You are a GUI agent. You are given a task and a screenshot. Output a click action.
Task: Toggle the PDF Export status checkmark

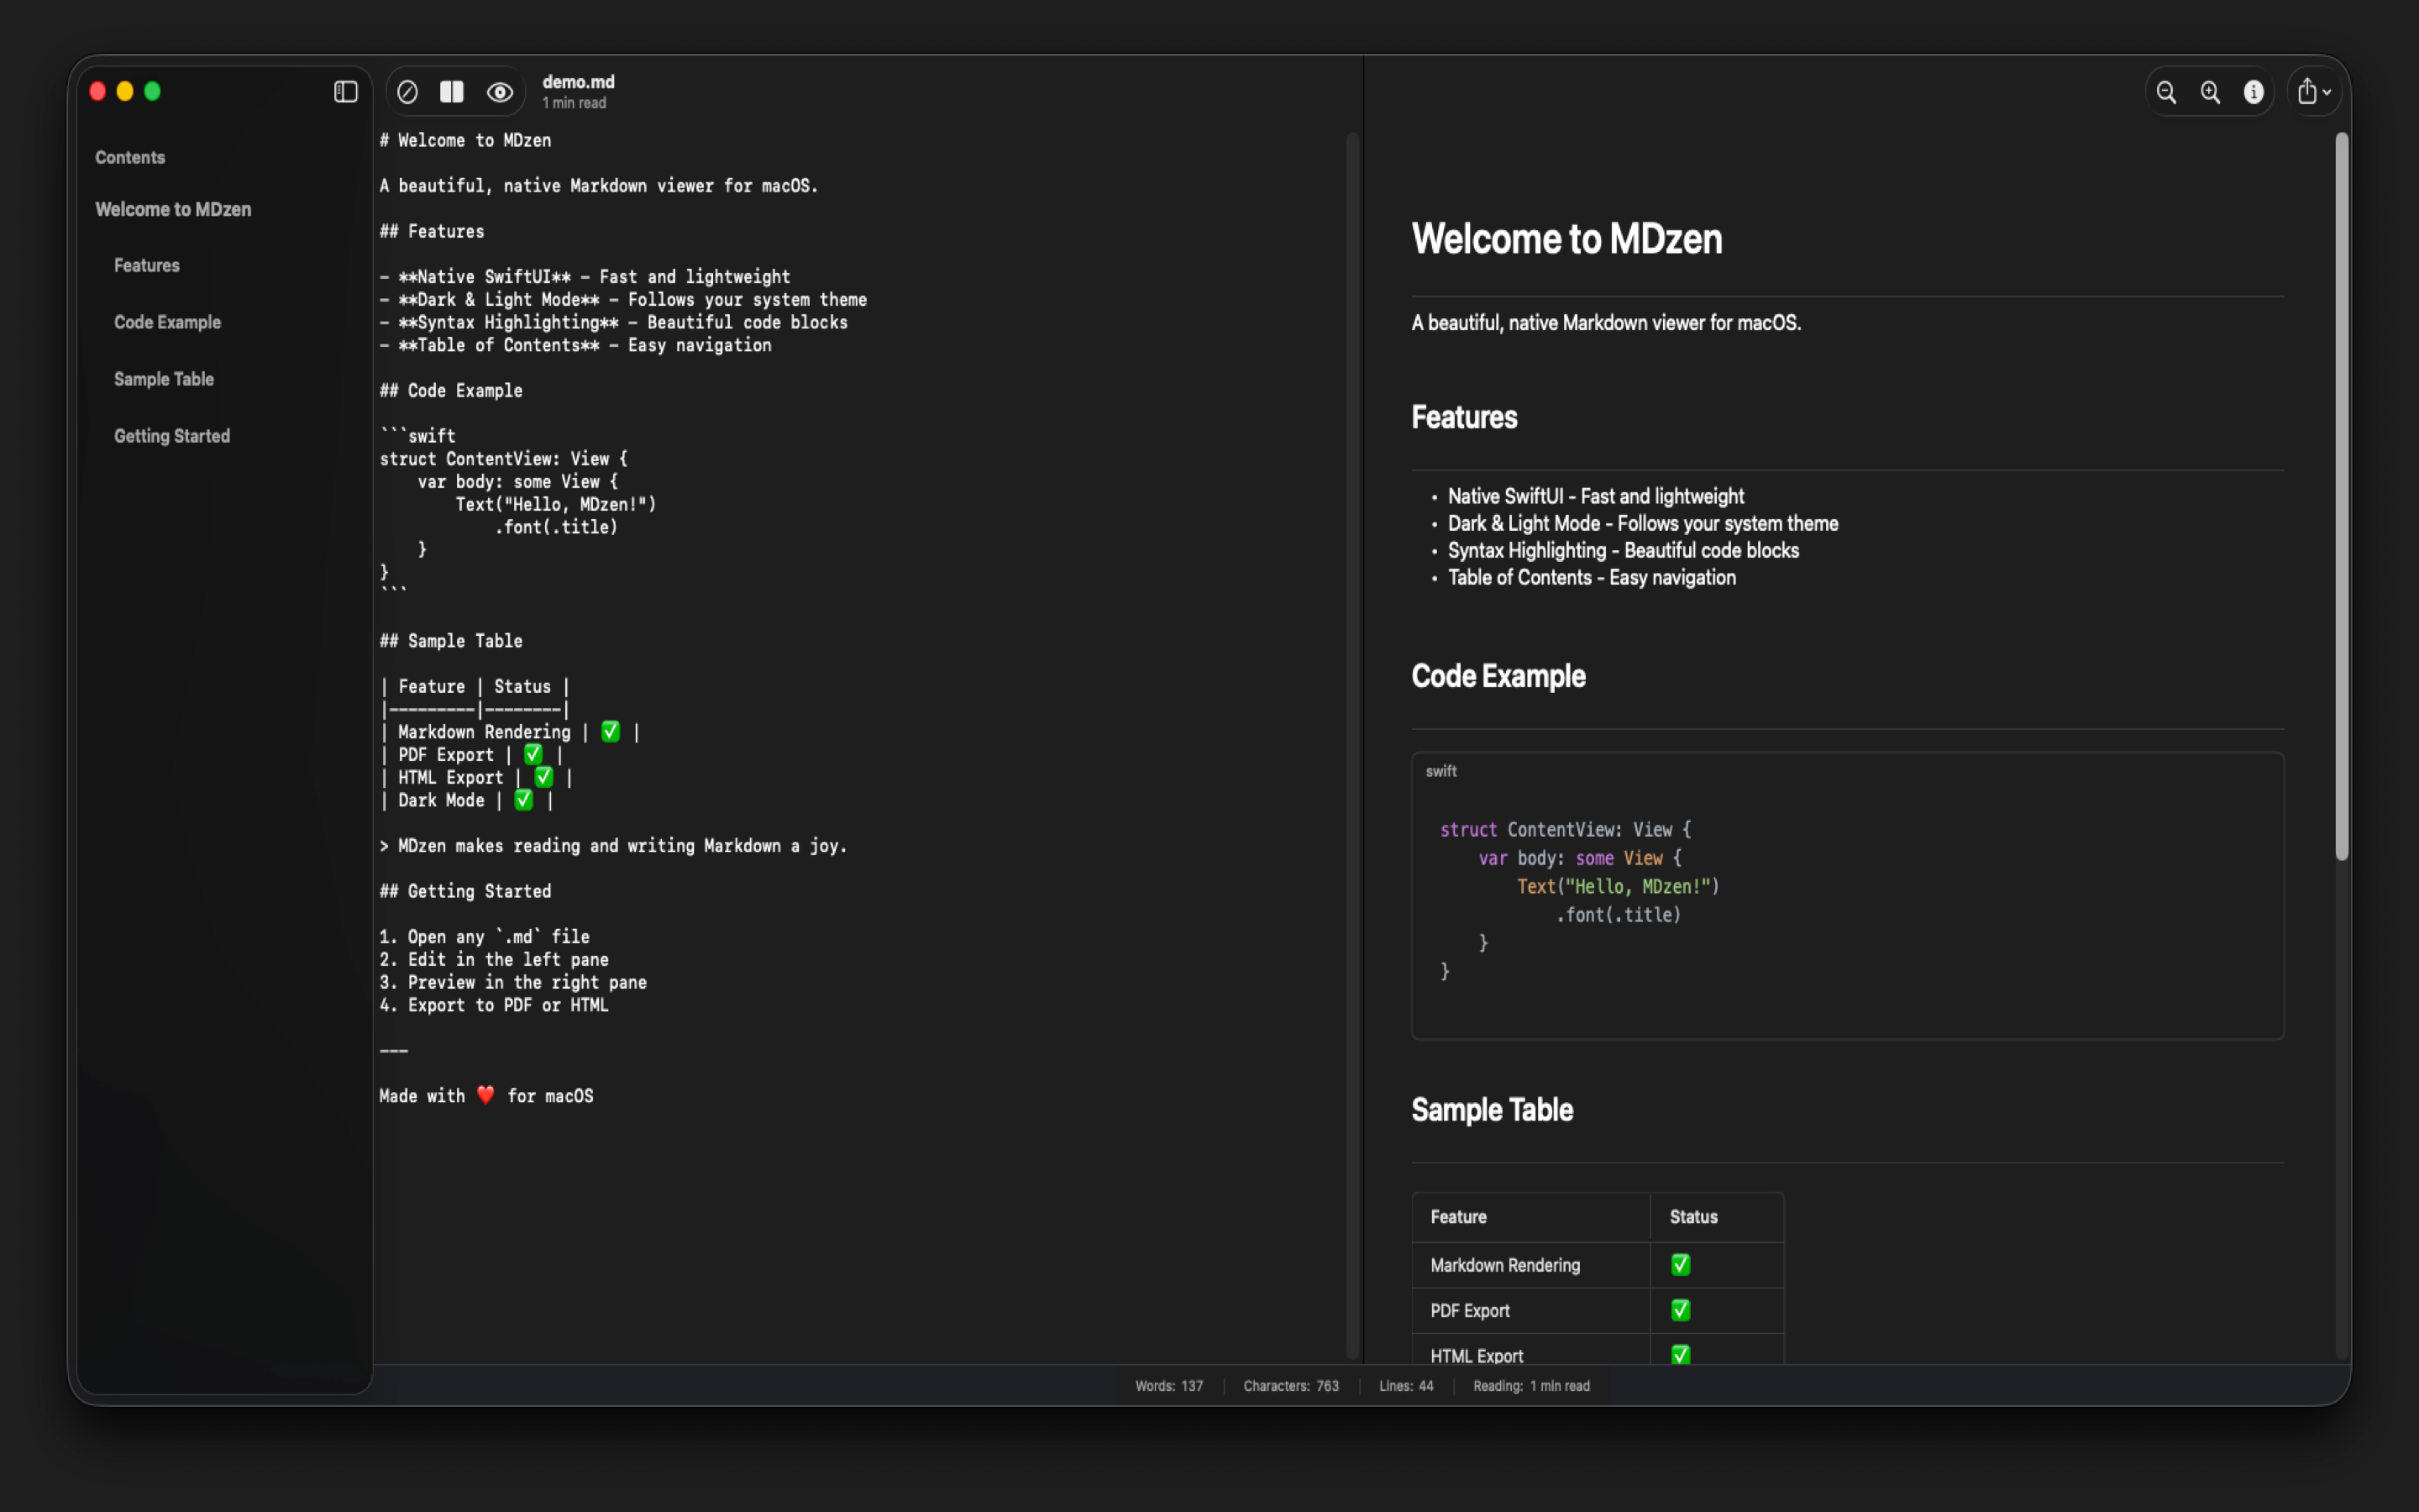(1682, 1310)
